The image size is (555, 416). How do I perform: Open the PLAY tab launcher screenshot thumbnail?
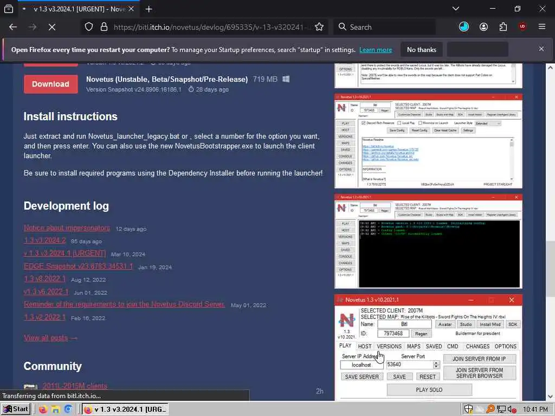[428, 347]
